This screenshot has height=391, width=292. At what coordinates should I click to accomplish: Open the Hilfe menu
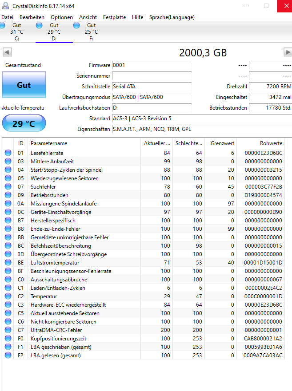137,17
